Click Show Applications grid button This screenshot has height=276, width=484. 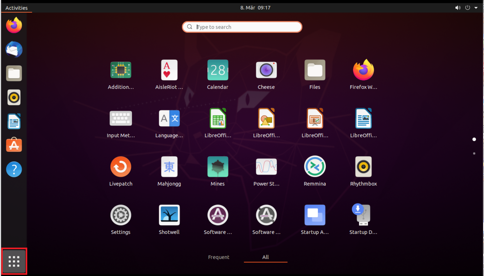[14, 261]
